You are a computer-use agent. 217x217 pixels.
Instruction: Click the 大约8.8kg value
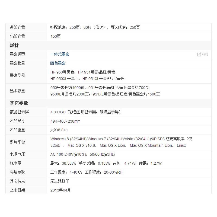pyautogui.click(x=59, y=130)
